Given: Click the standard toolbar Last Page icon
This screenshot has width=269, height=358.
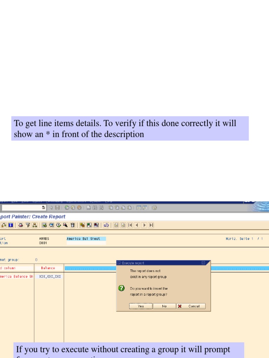Looking at the screenshot, I should click(x=129, y=208).
